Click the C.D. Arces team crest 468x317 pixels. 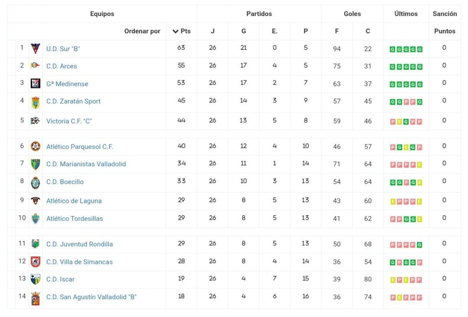[35, 66]
